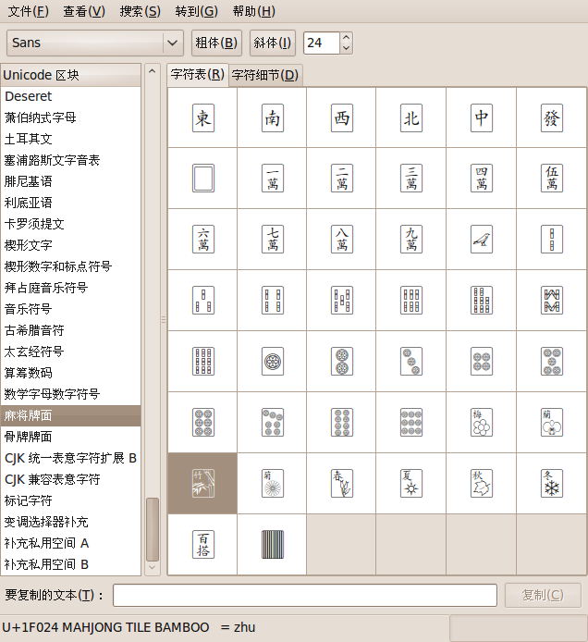Select the bird one of bamboos tile
The width and height of the screenshot is (588, 642).
coord(481,239)
